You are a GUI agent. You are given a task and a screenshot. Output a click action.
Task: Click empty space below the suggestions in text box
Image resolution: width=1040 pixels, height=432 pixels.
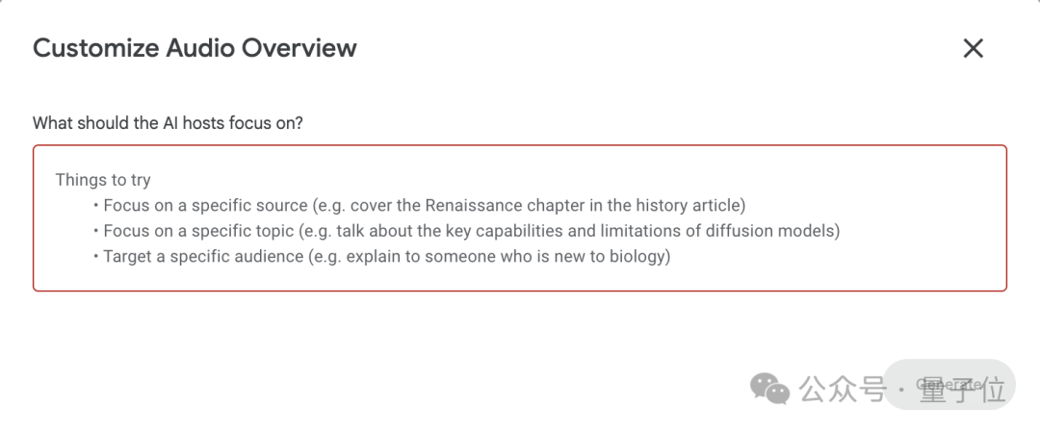520,278
